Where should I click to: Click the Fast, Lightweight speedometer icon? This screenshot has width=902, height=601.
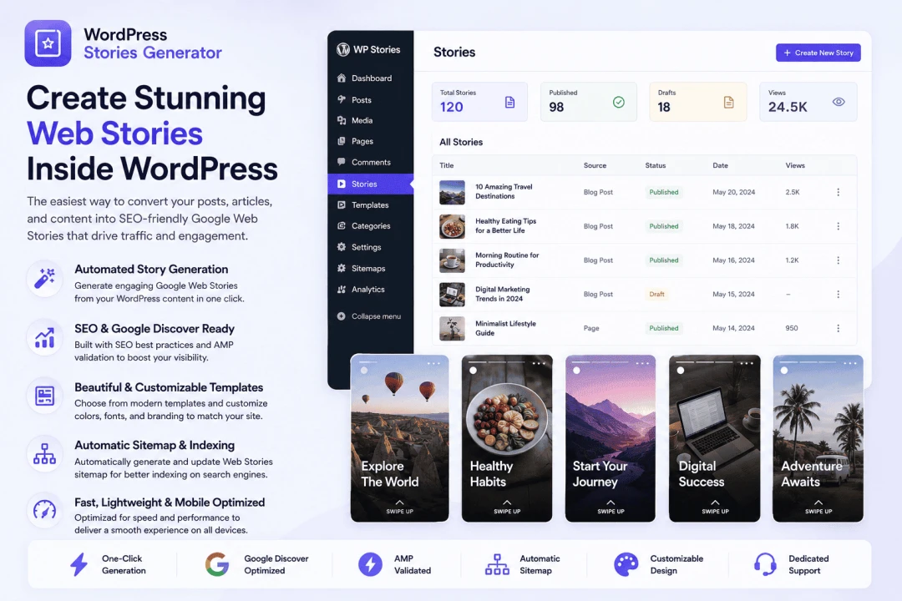44,510
